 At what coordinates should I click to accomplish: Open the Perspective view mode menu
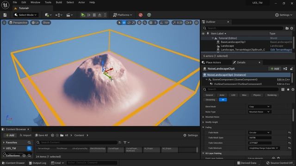[x=18, y=23]
